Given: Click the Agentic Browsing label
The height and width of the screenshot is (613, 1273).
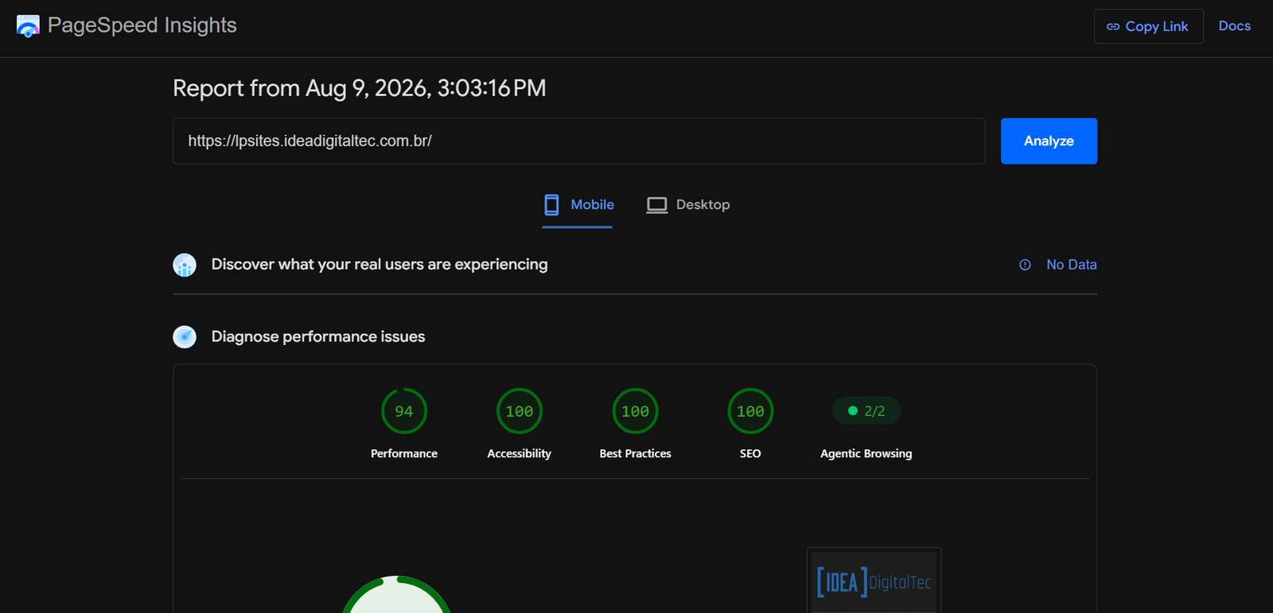Looking at the screenshot, I should pos(866,453).
